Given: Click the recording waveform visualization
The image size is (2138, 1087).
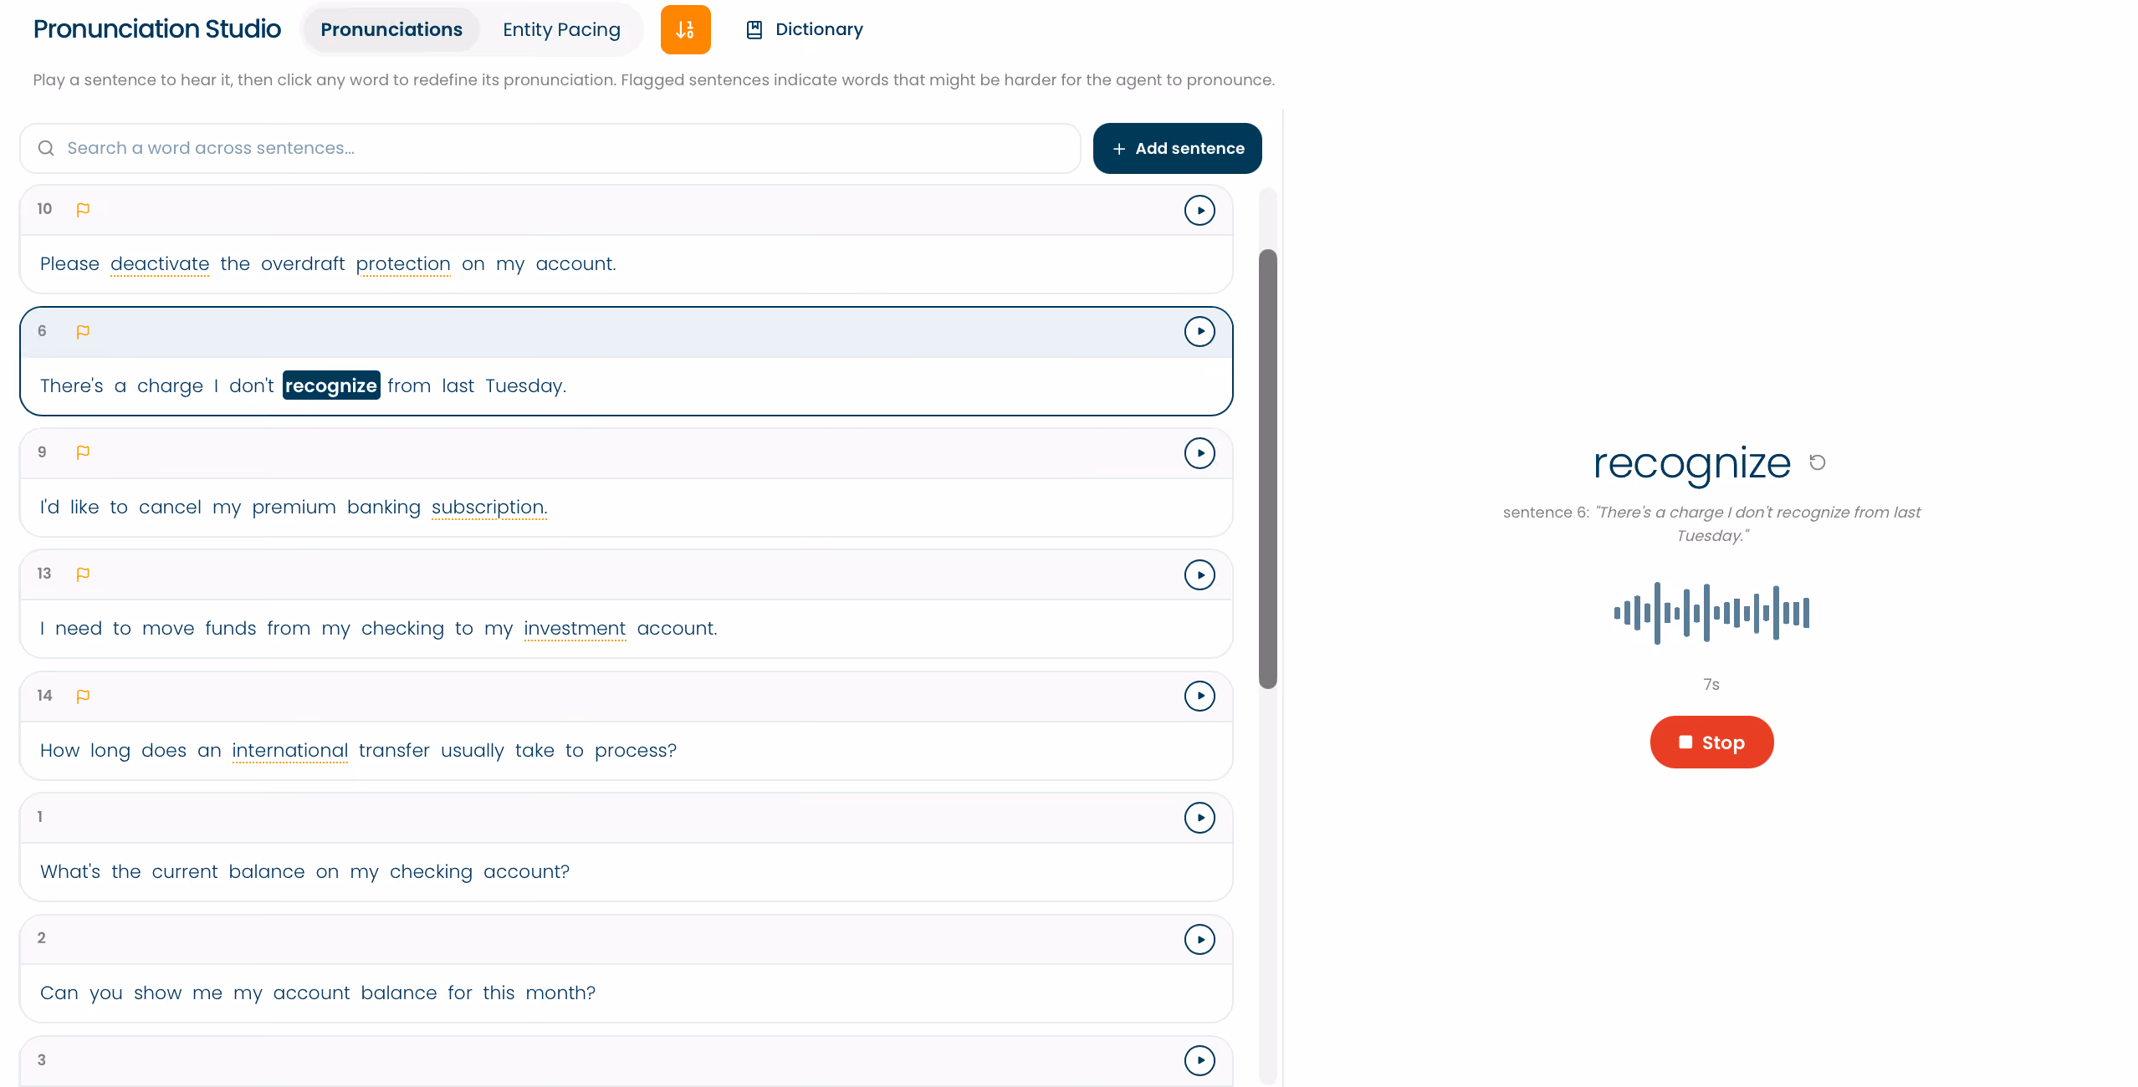Looking at the screenshot, I should click(1711, 613).
